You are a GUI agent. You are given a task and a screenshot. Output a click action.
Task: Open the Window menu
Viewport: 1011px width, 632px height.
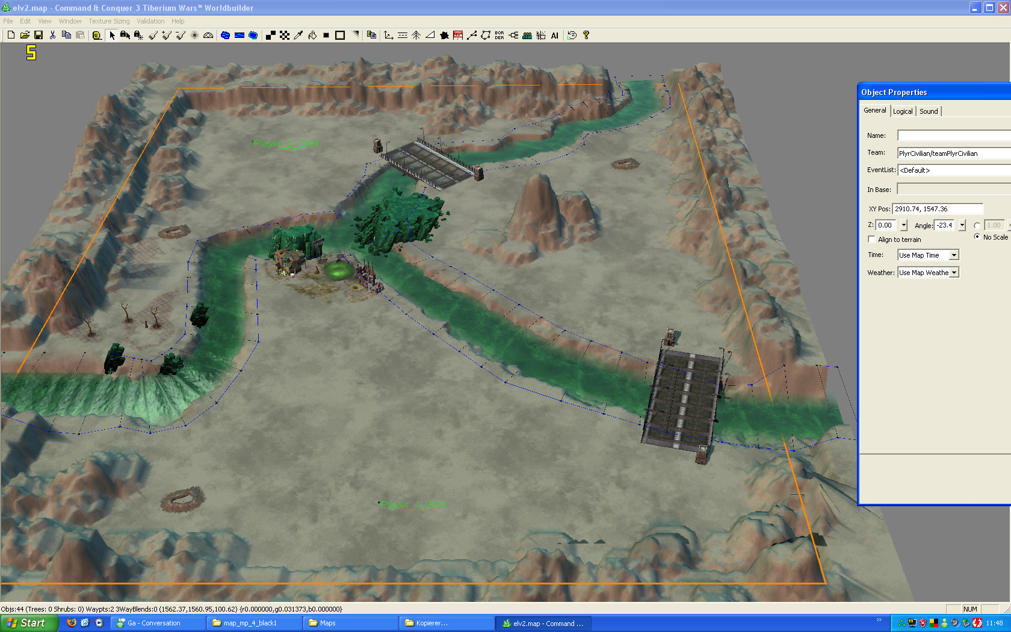pos(70,21)
